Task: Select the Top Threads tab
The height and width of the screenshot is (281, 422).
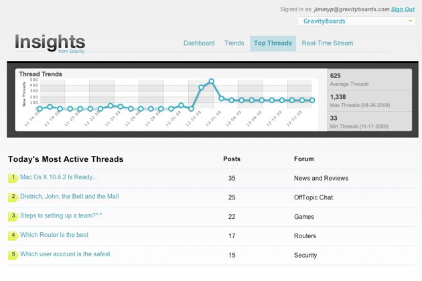Action: (273, 43)
